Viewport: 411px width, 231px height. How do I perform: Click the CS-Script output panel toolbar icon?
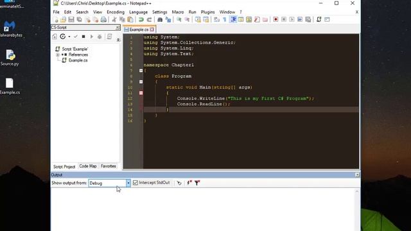[x=327, y=20]
